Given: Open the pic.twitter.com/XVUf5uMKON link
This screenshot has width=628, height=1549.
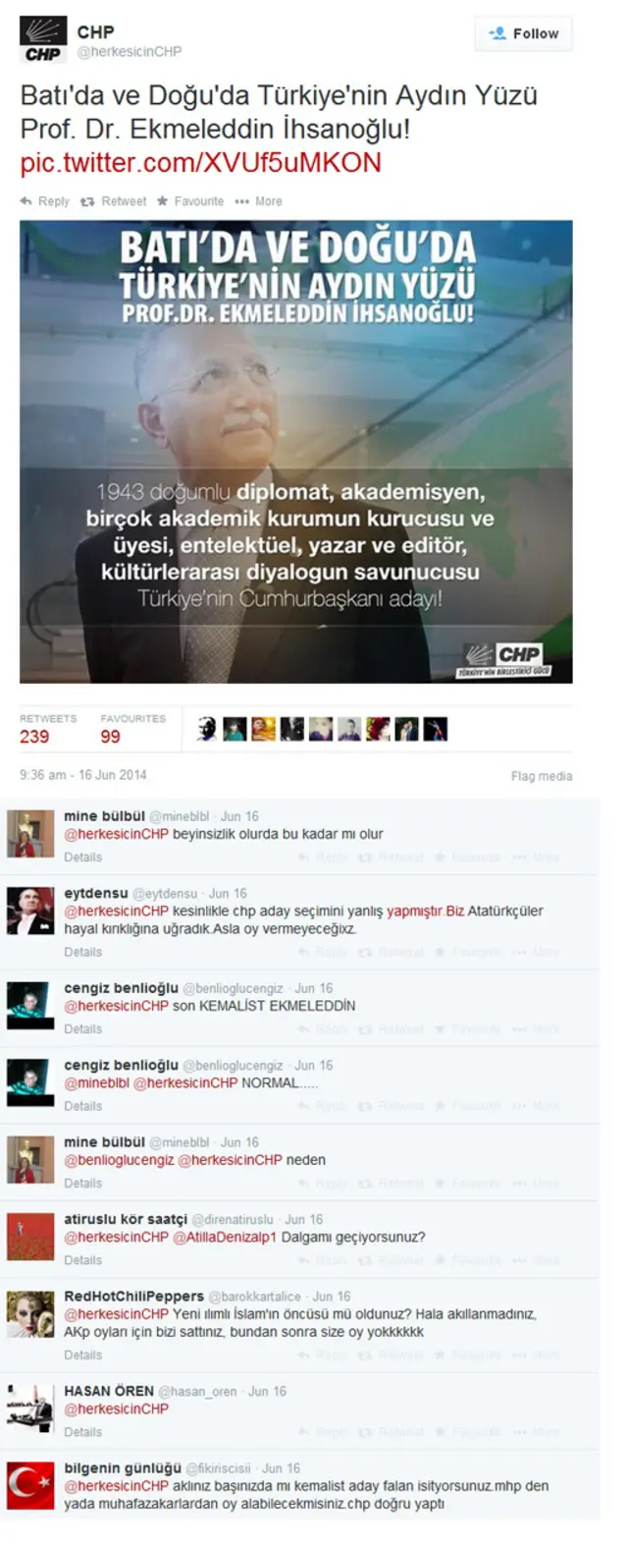Looking at the screenshot, I should [x=200, y=163].
